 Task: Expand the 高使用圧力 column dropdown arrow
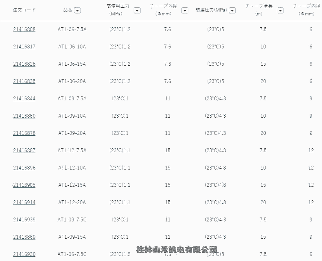[x=137, y=10]
